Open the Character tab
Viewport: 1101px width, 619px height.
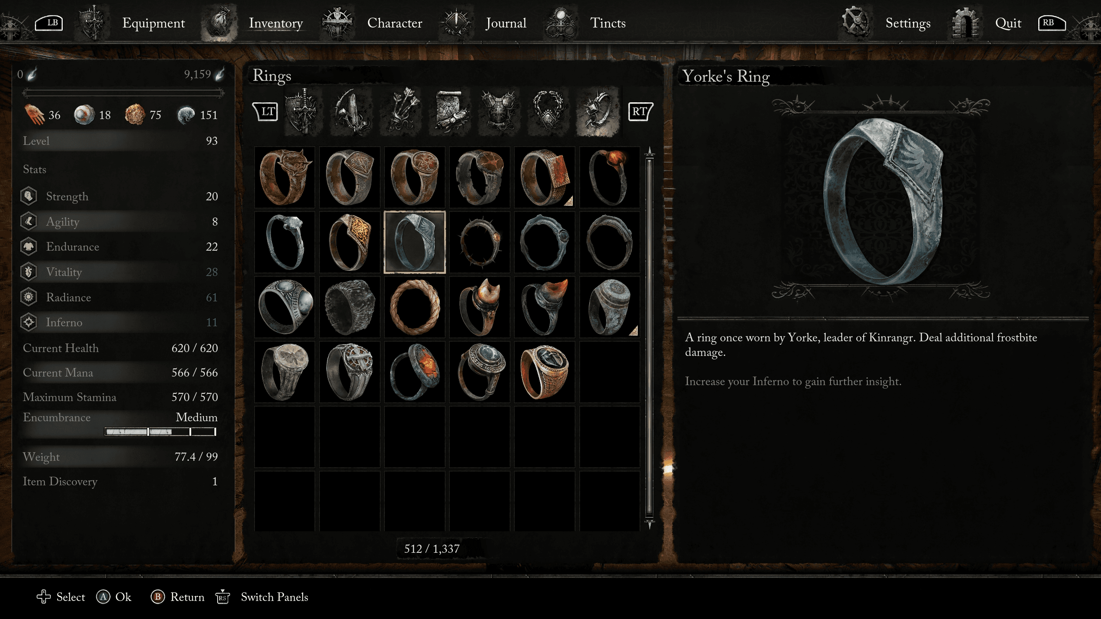(x=394, y=23)
